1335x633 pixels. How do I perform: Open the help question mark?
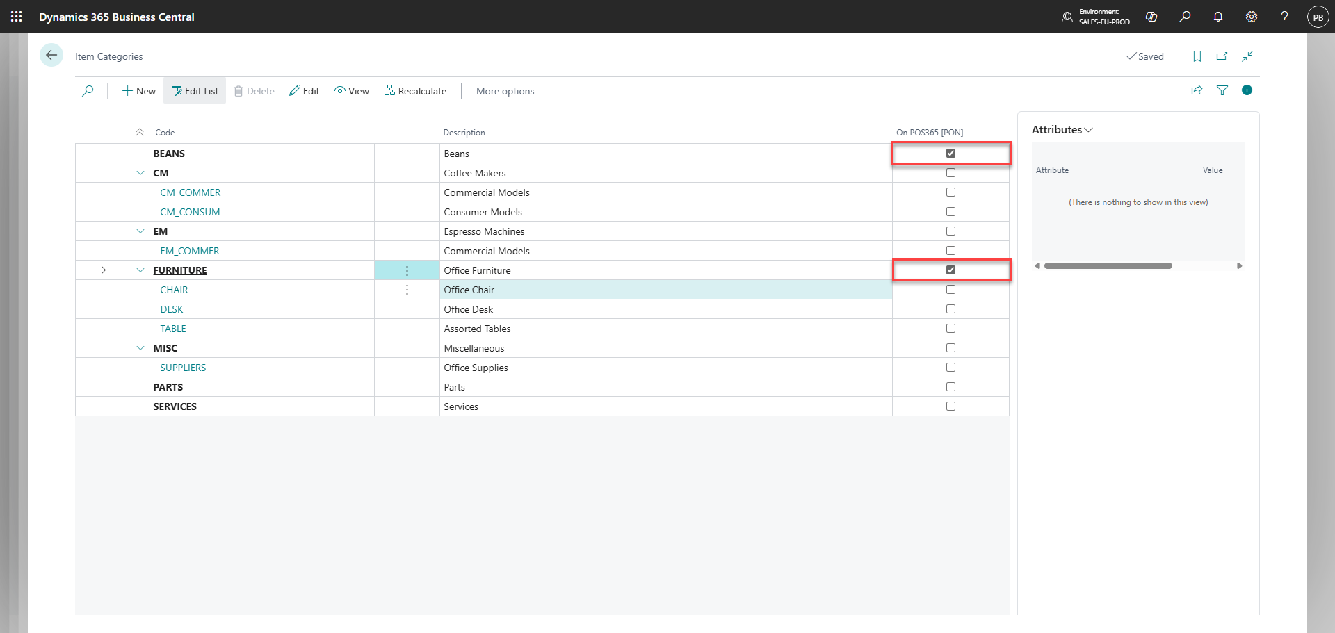click(1284, 17)
